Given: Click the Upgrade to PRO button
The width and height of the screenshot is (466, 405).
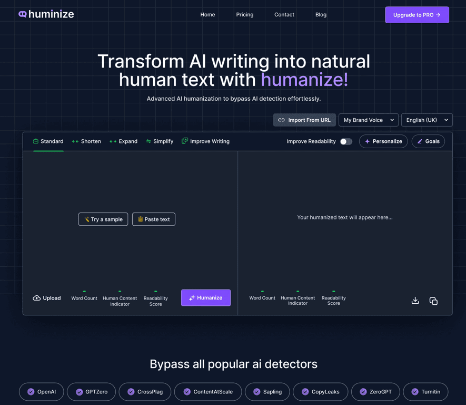Looking at the screenshot, I should click(417, 15).
